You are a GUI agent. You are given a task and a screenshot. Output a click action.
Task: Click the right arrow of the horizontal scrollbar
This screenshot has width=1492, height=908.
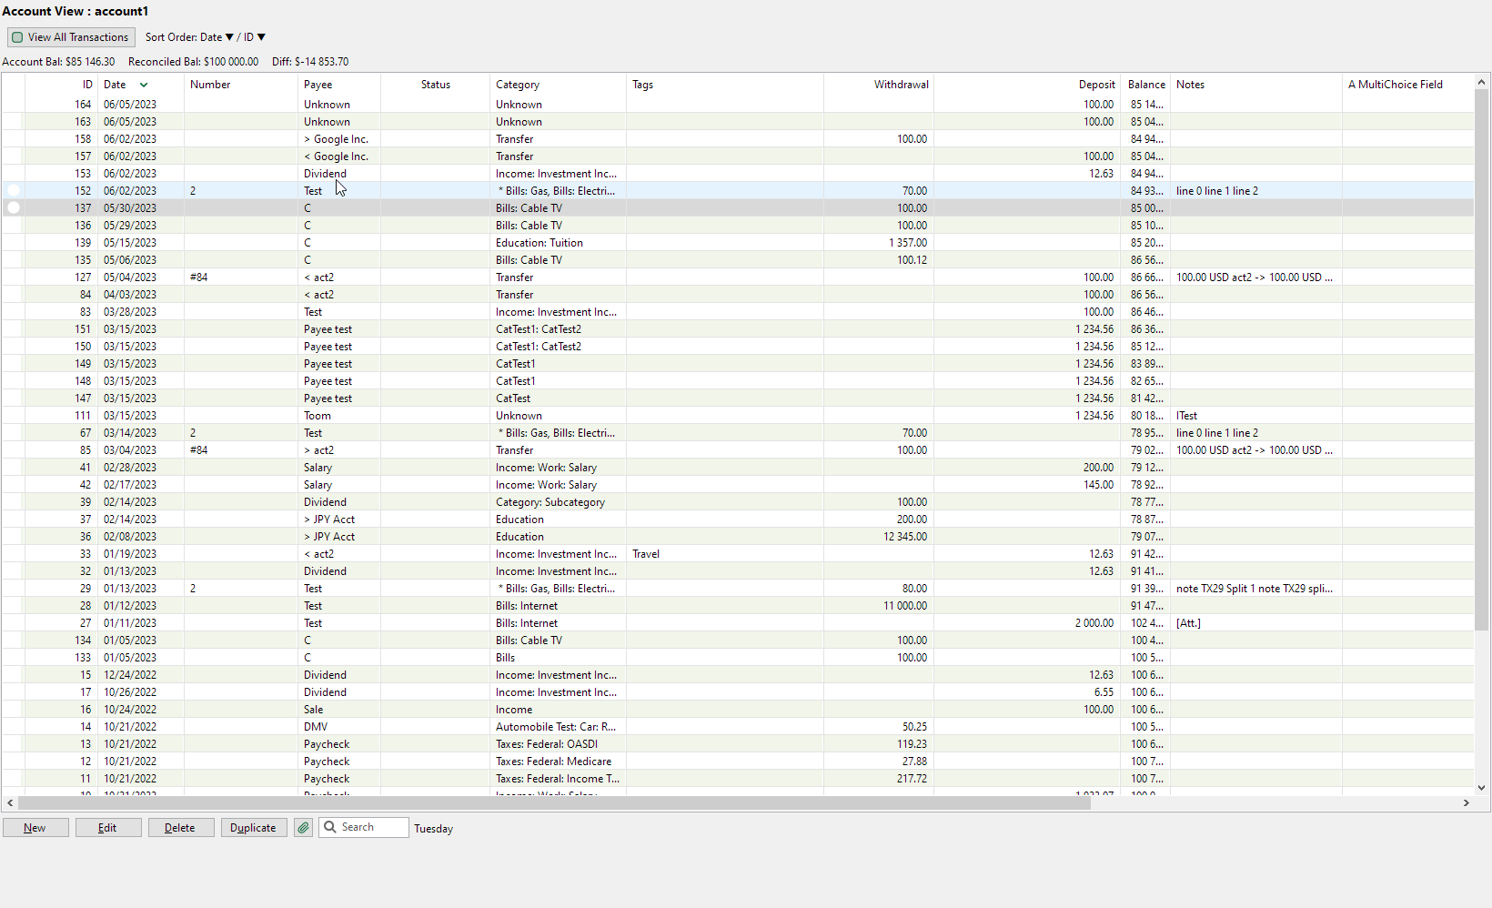[1467, 803]
